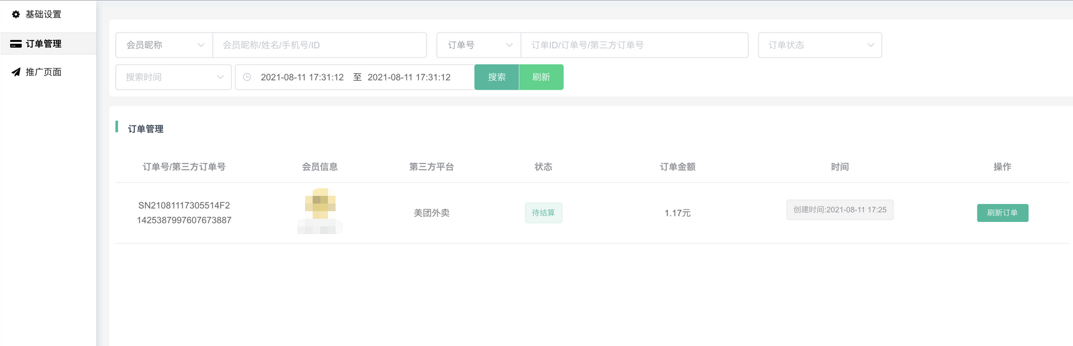Click order number SN21081117305514F2
This screenshot has height=346, width=1073.
pos(184,205)
